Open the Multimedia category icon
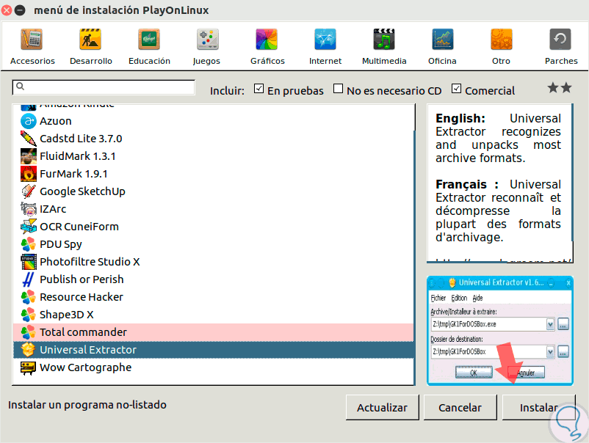The height and width of the screenshot is (443, 589). tap(384, 40)
